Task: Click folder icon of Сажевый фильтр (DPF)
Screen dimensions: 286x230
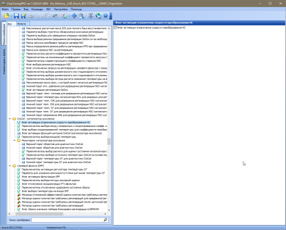Action: tap(14, 166)
